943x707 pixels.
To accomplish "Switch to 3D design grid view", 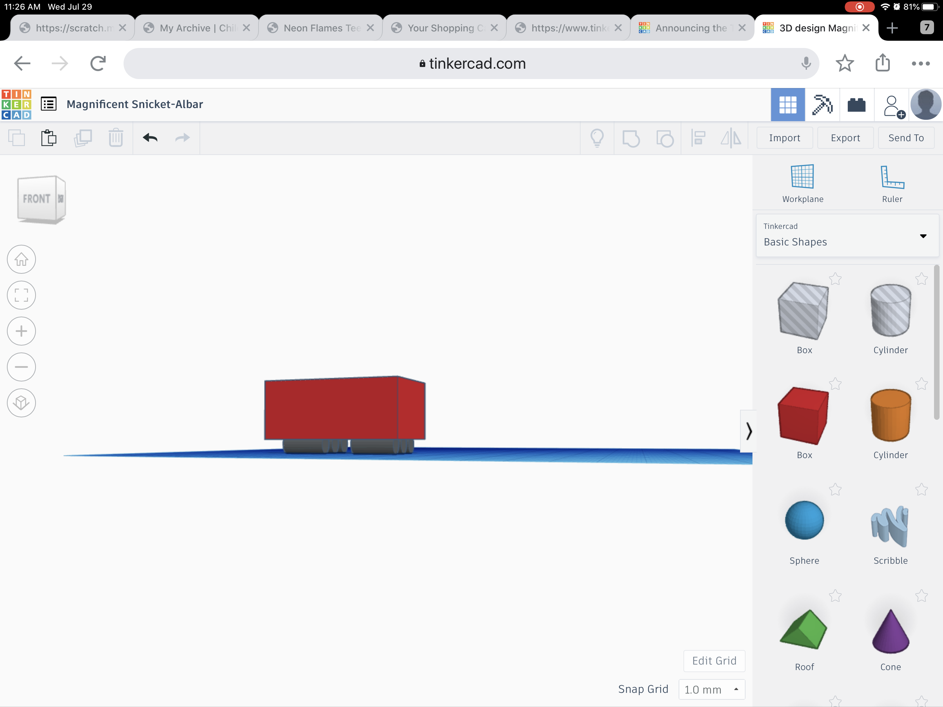I will (788, 105).
